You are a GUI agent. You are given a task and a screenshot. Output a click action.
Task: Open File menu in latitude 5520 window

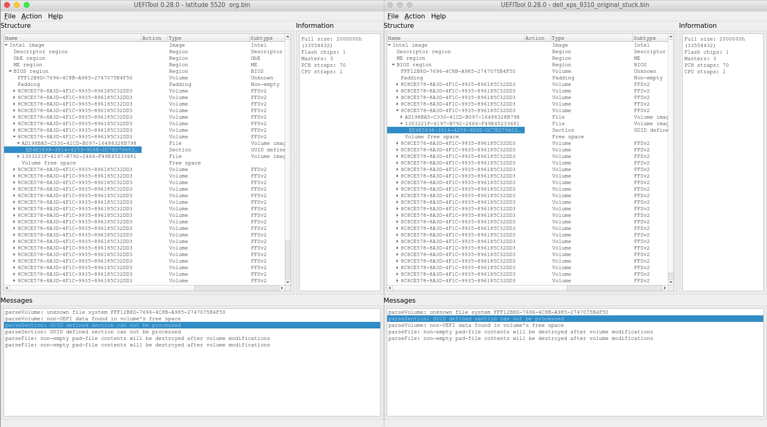(10, 16)
